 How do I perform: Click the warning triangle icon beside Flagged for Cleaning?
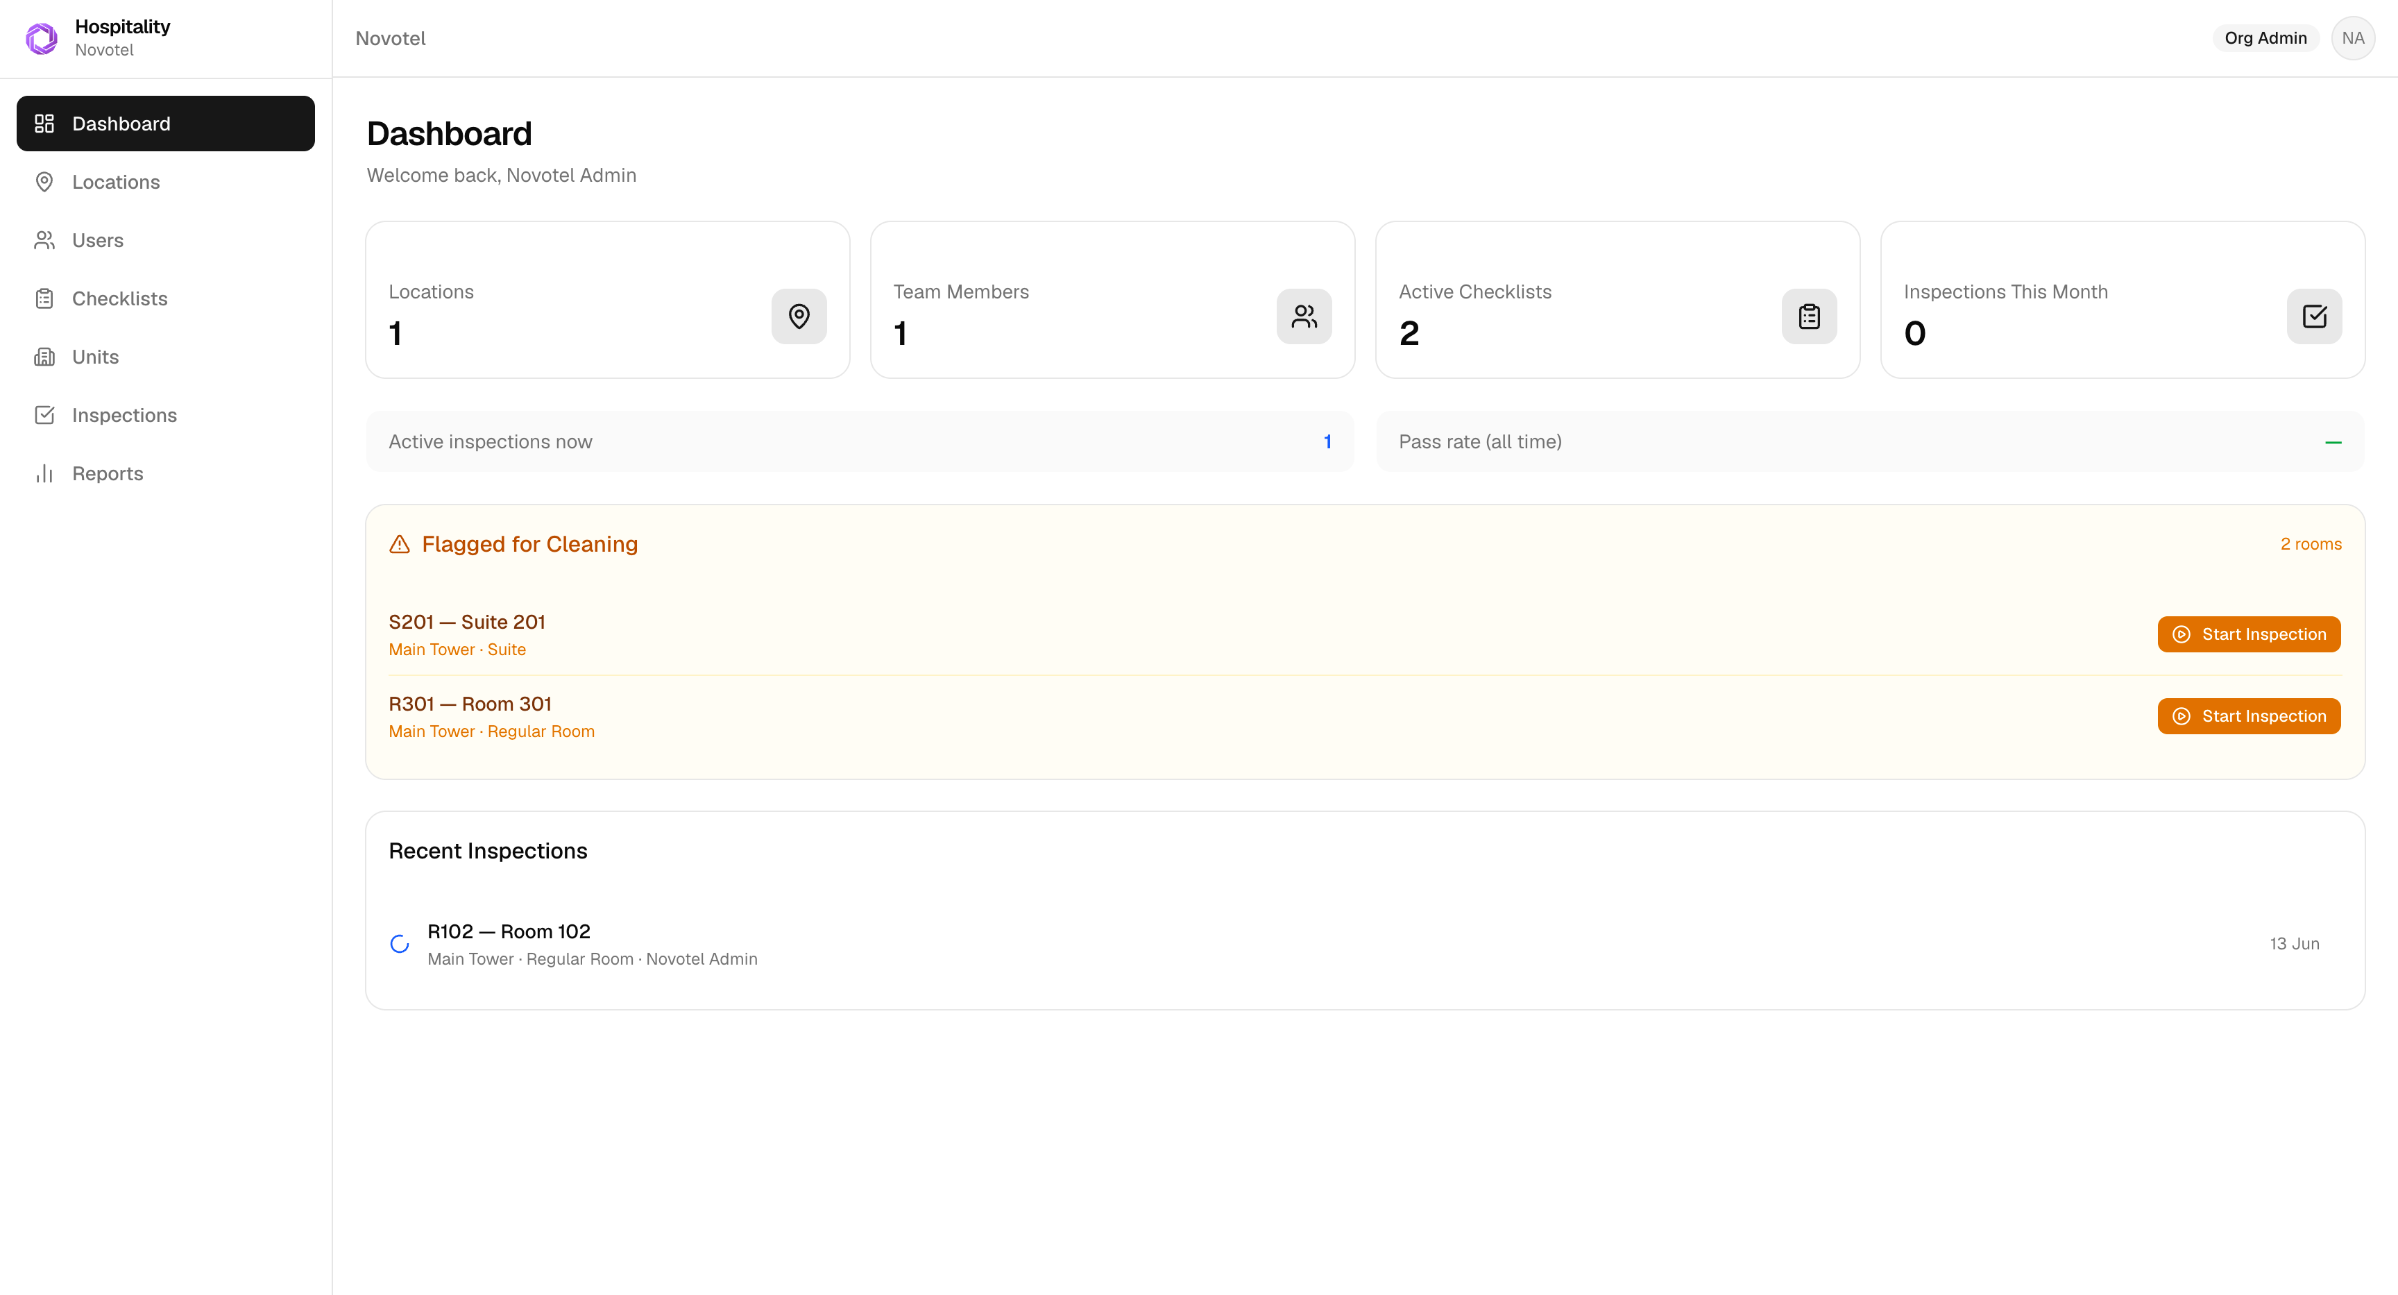[x=400, y=545]
